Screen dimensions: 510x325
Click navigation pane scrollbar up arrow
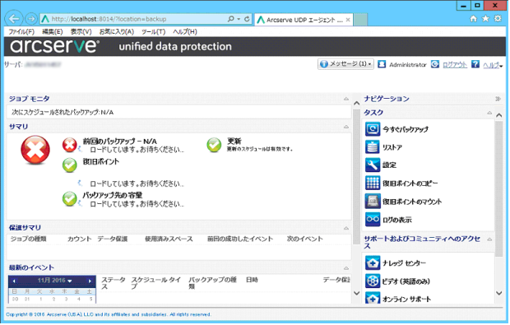coord(499,115)
